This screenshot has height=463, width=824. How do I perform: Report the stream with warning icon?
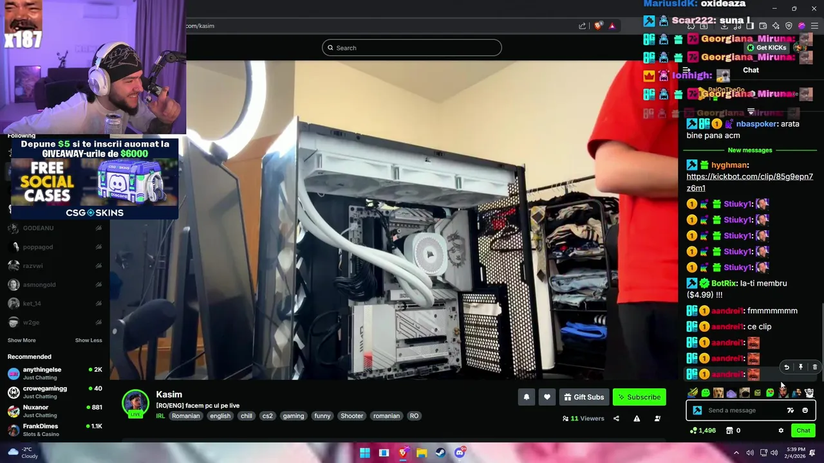click(x=637, y=419)
